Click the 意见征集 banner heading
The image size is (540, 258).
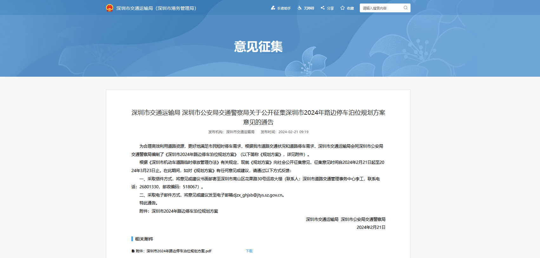258,47
